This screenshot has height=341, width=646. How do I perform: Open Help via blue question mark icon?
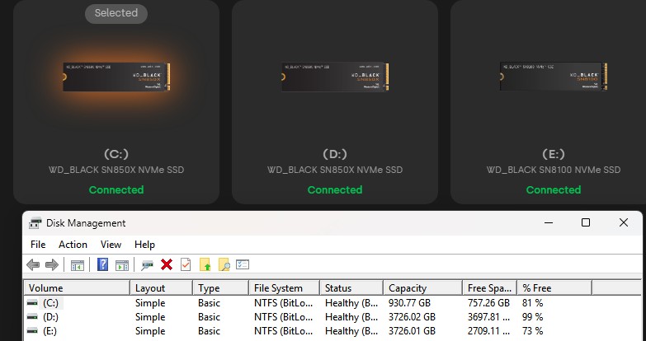(102, 264)
